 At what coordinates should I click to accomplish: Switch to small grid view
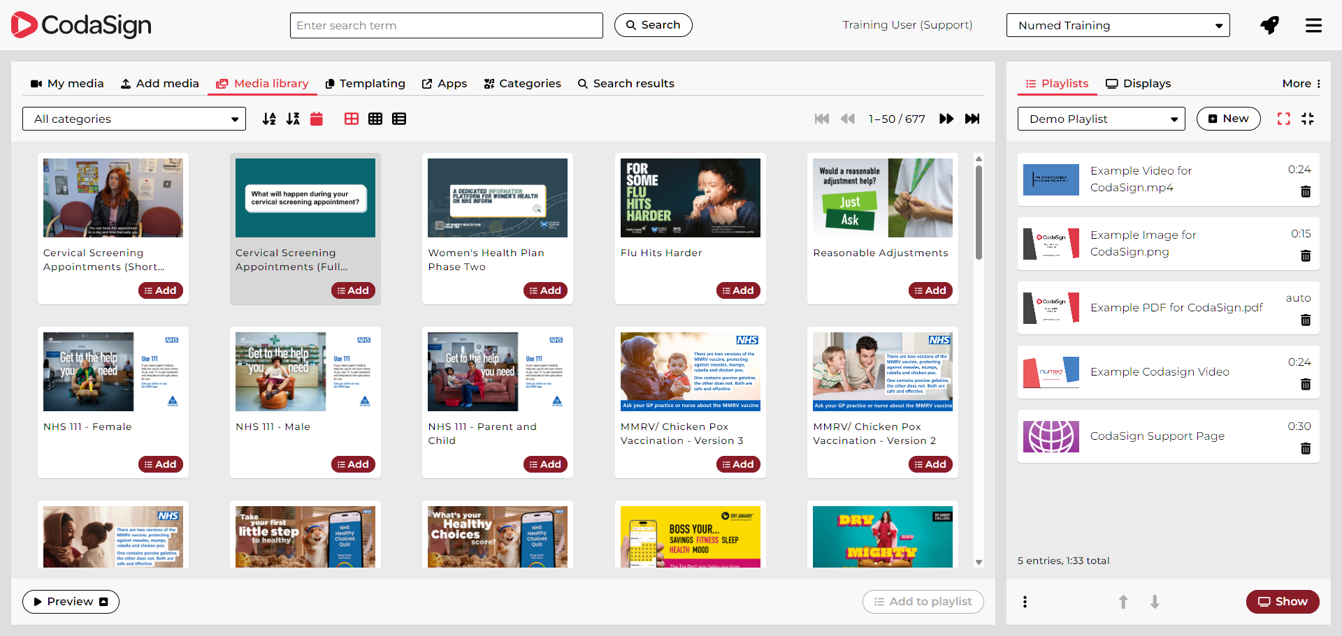point(375,119)
